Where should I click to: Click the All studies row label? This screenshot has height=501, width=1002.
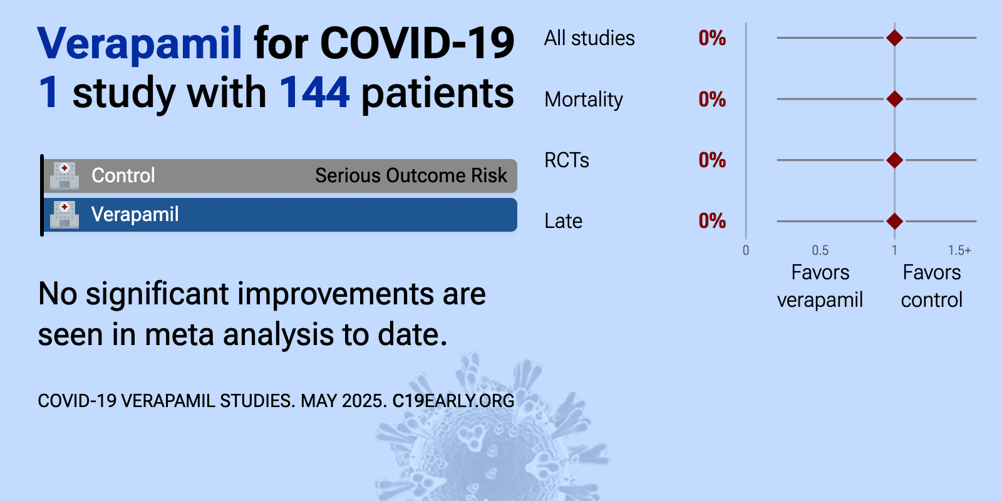pos(589,38)
